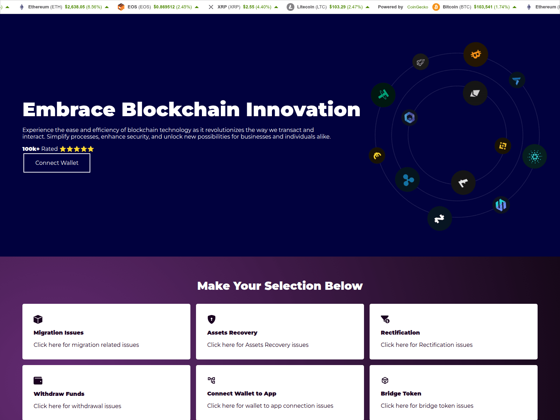The image size is (560, 420).
Task: Click the Cardano icon on the orbit's right edge
Action: click(534, 156)
